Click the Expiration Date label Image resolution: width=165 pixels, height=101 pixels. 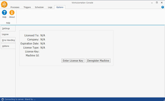click(30, 44)
